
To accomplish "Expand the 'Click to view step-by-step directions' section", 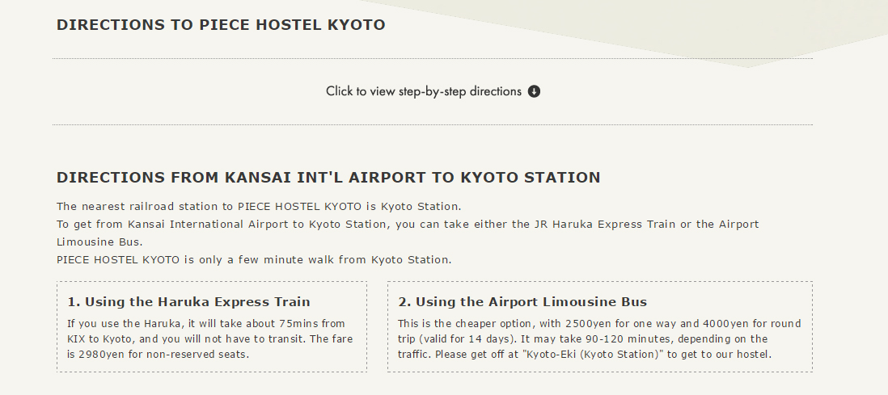I will [x=433, y=91].
